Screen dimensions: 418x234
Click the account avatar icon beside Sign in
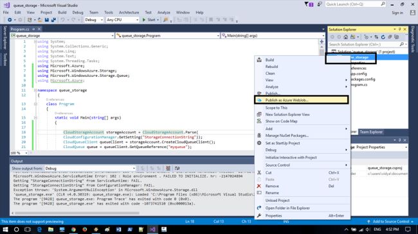coord(413,12)
